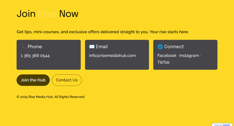Click the word Now in the heading
234x126 pixels.
[69, 14]
